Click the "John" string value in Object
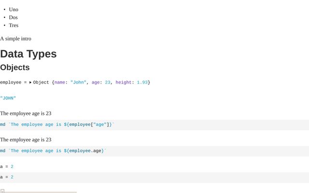Viewport: 309px width, 193px height. pyautogui.click(x=78, y=83)
